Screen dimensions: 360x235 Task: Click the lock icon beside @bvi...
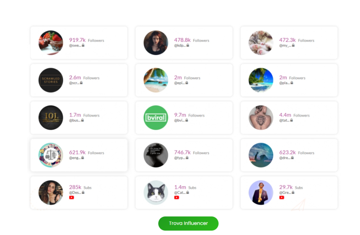click(187, 120)
